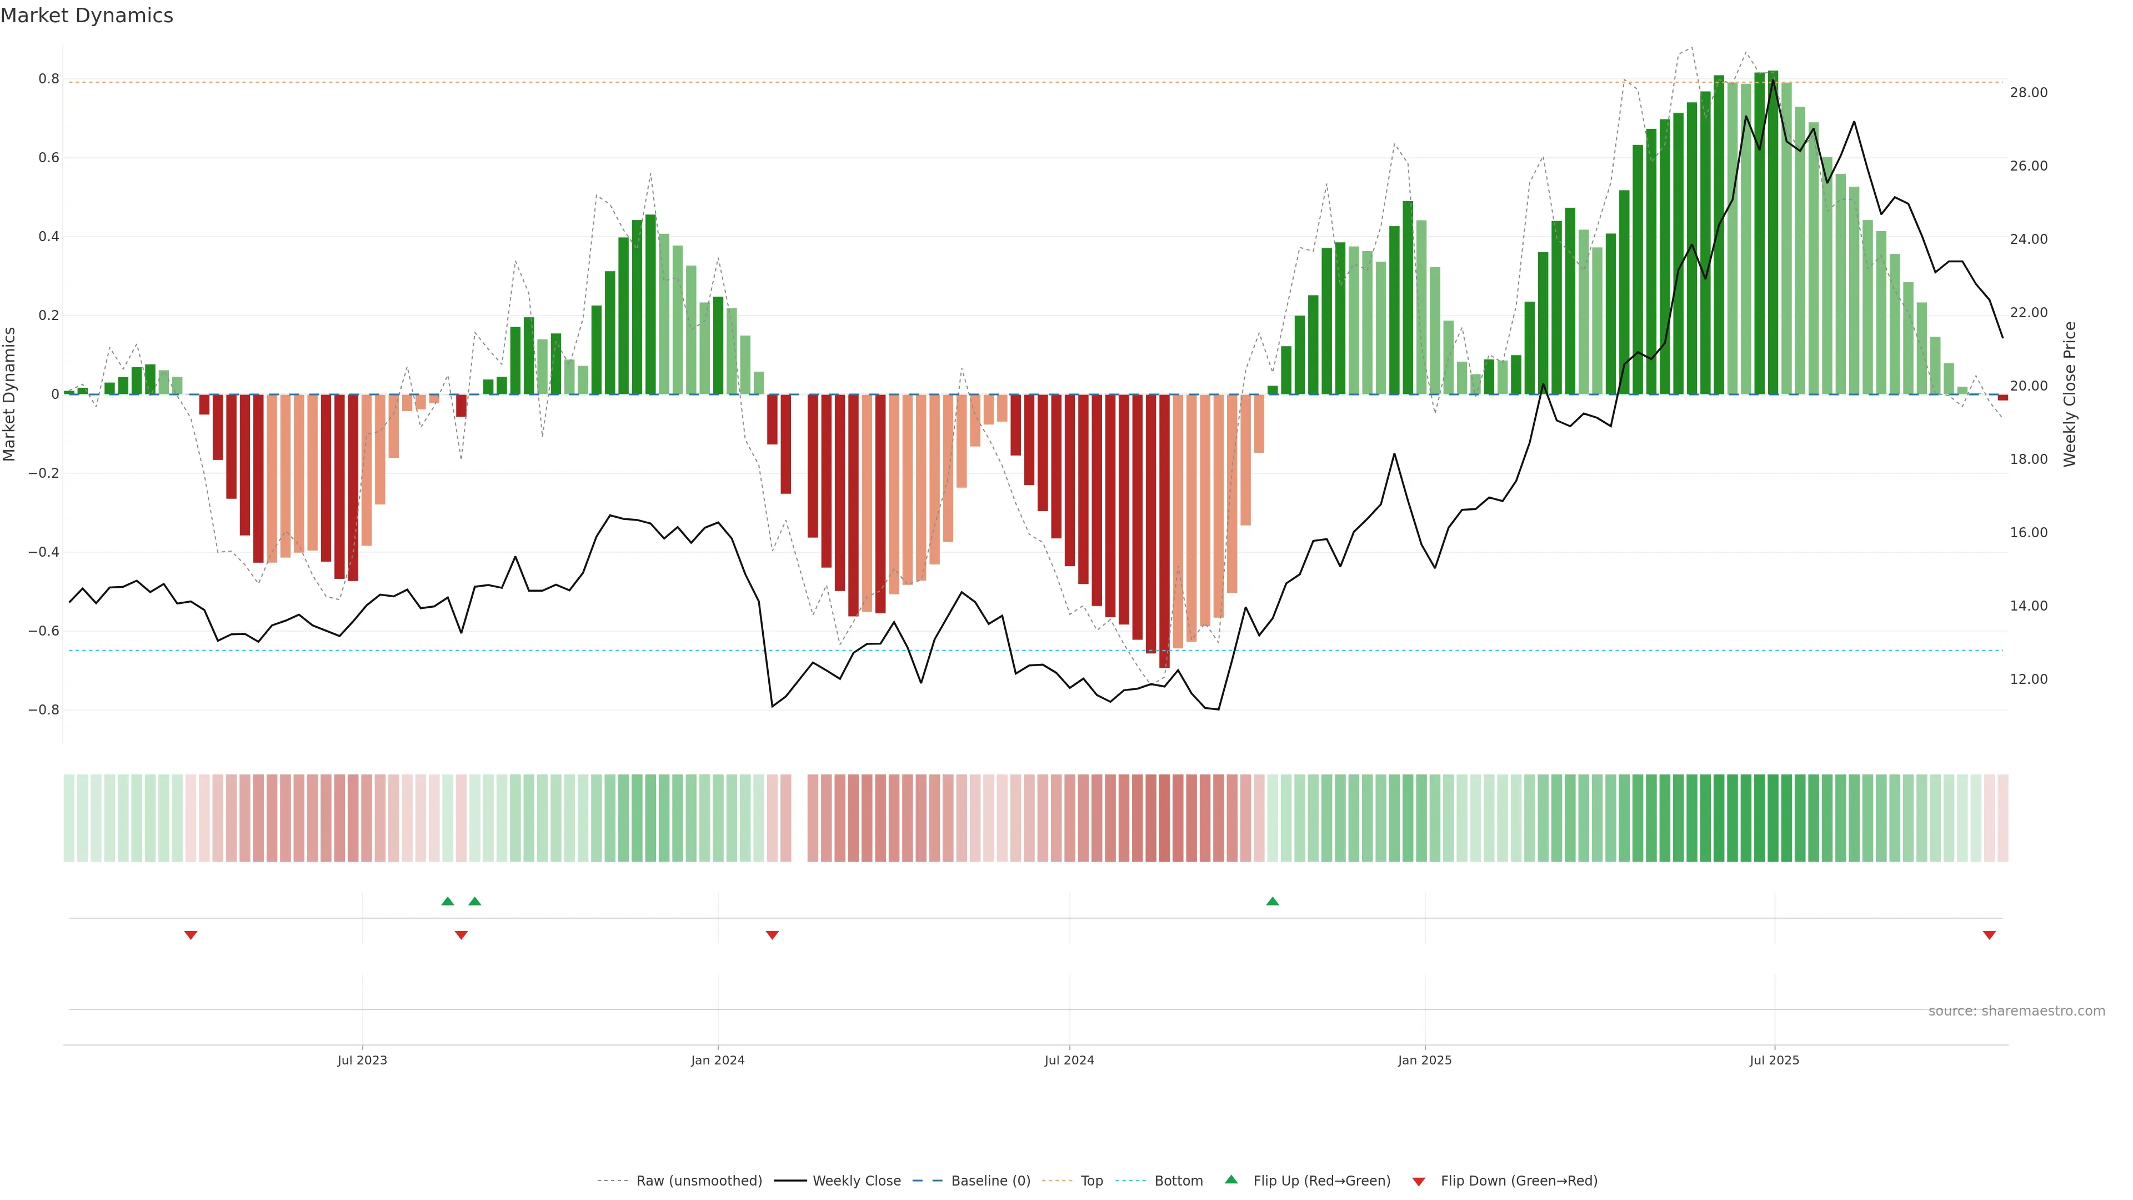Click the Jan 2025 x-axis tick label
Screen dimensions: 2133x1200
pyautogui.click(x=1424, y=1060)
